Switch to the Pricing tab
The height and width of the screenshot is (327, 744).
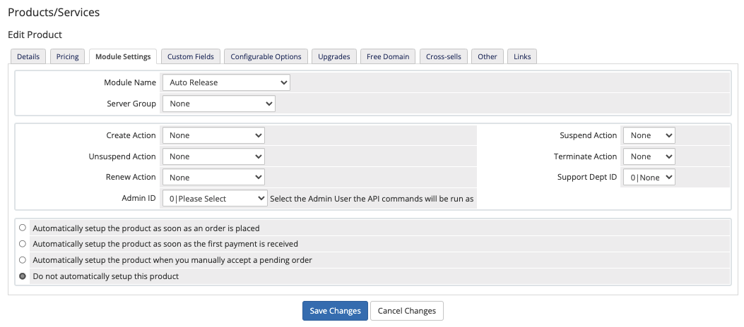click(x=67, y=56)
